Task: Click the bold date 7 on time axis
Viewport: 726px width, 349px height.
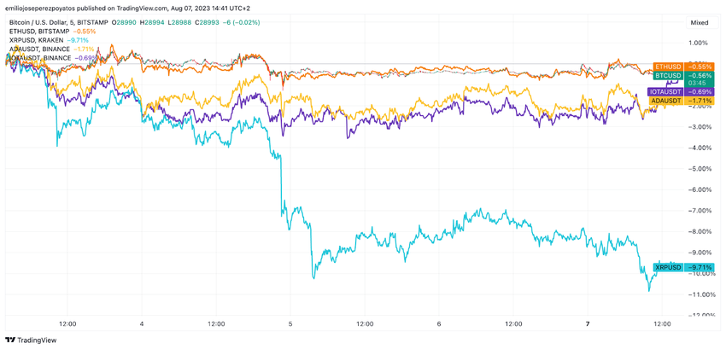Action: [588, 324]
